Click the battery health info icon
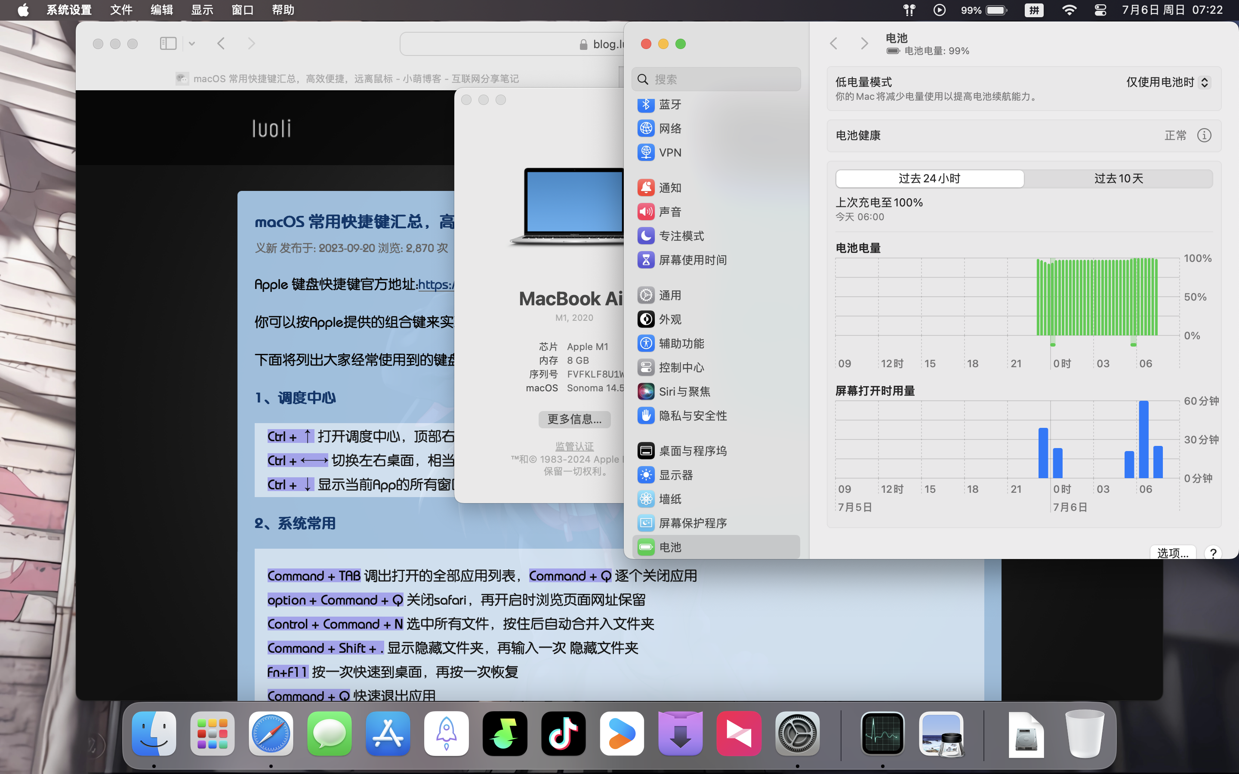 [x=1204, y=135]
